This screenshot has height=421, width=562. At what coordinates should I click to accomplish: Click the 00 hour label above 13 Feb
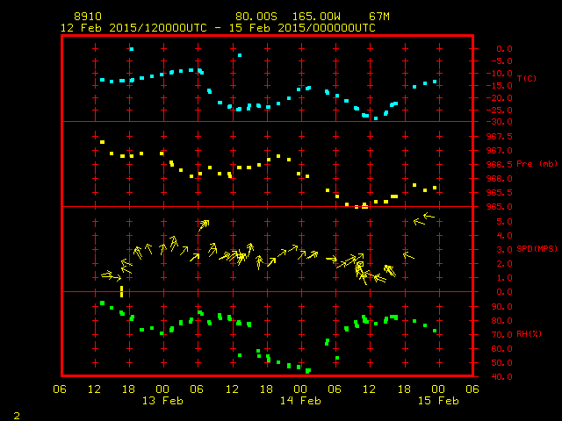click(x=162, y=389)
